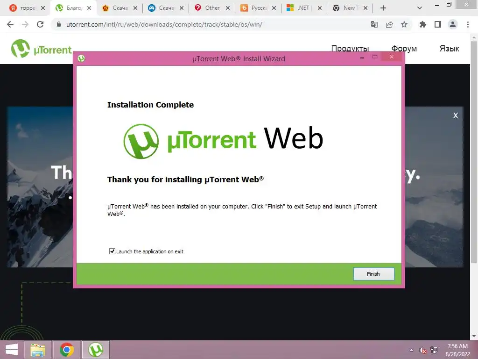Open File Explorer from the taskbar
478x359 pixels.
tap(37, 350)
